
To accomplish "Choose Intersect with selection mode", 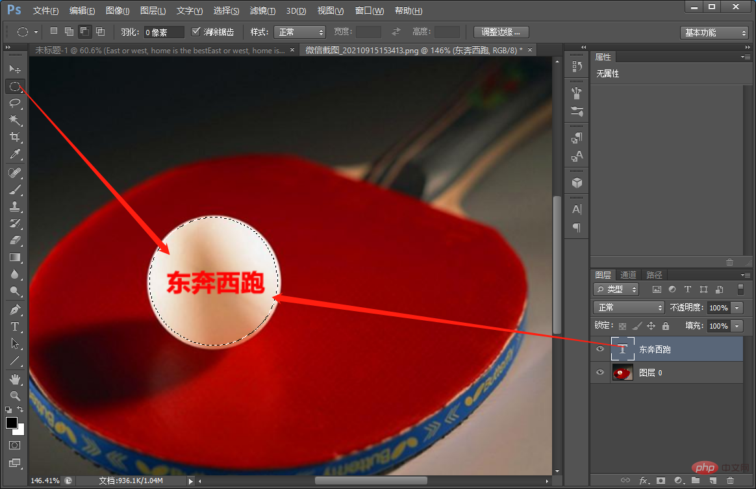I will click(x=100, y=31).
